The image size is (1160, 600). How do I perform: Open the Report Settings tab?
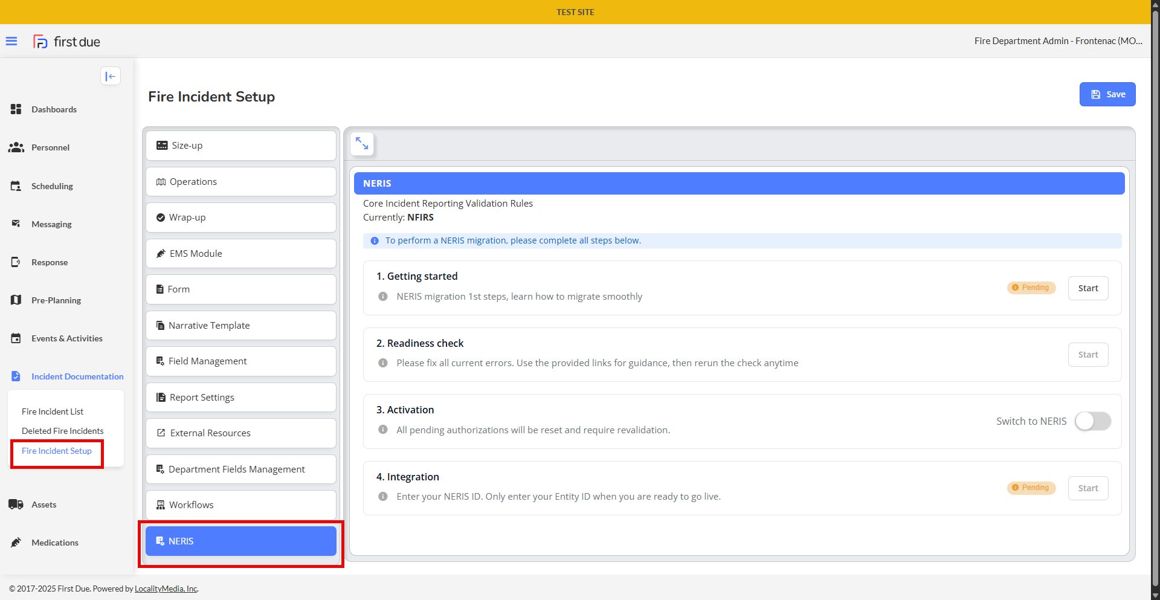[x=240, y=398]
